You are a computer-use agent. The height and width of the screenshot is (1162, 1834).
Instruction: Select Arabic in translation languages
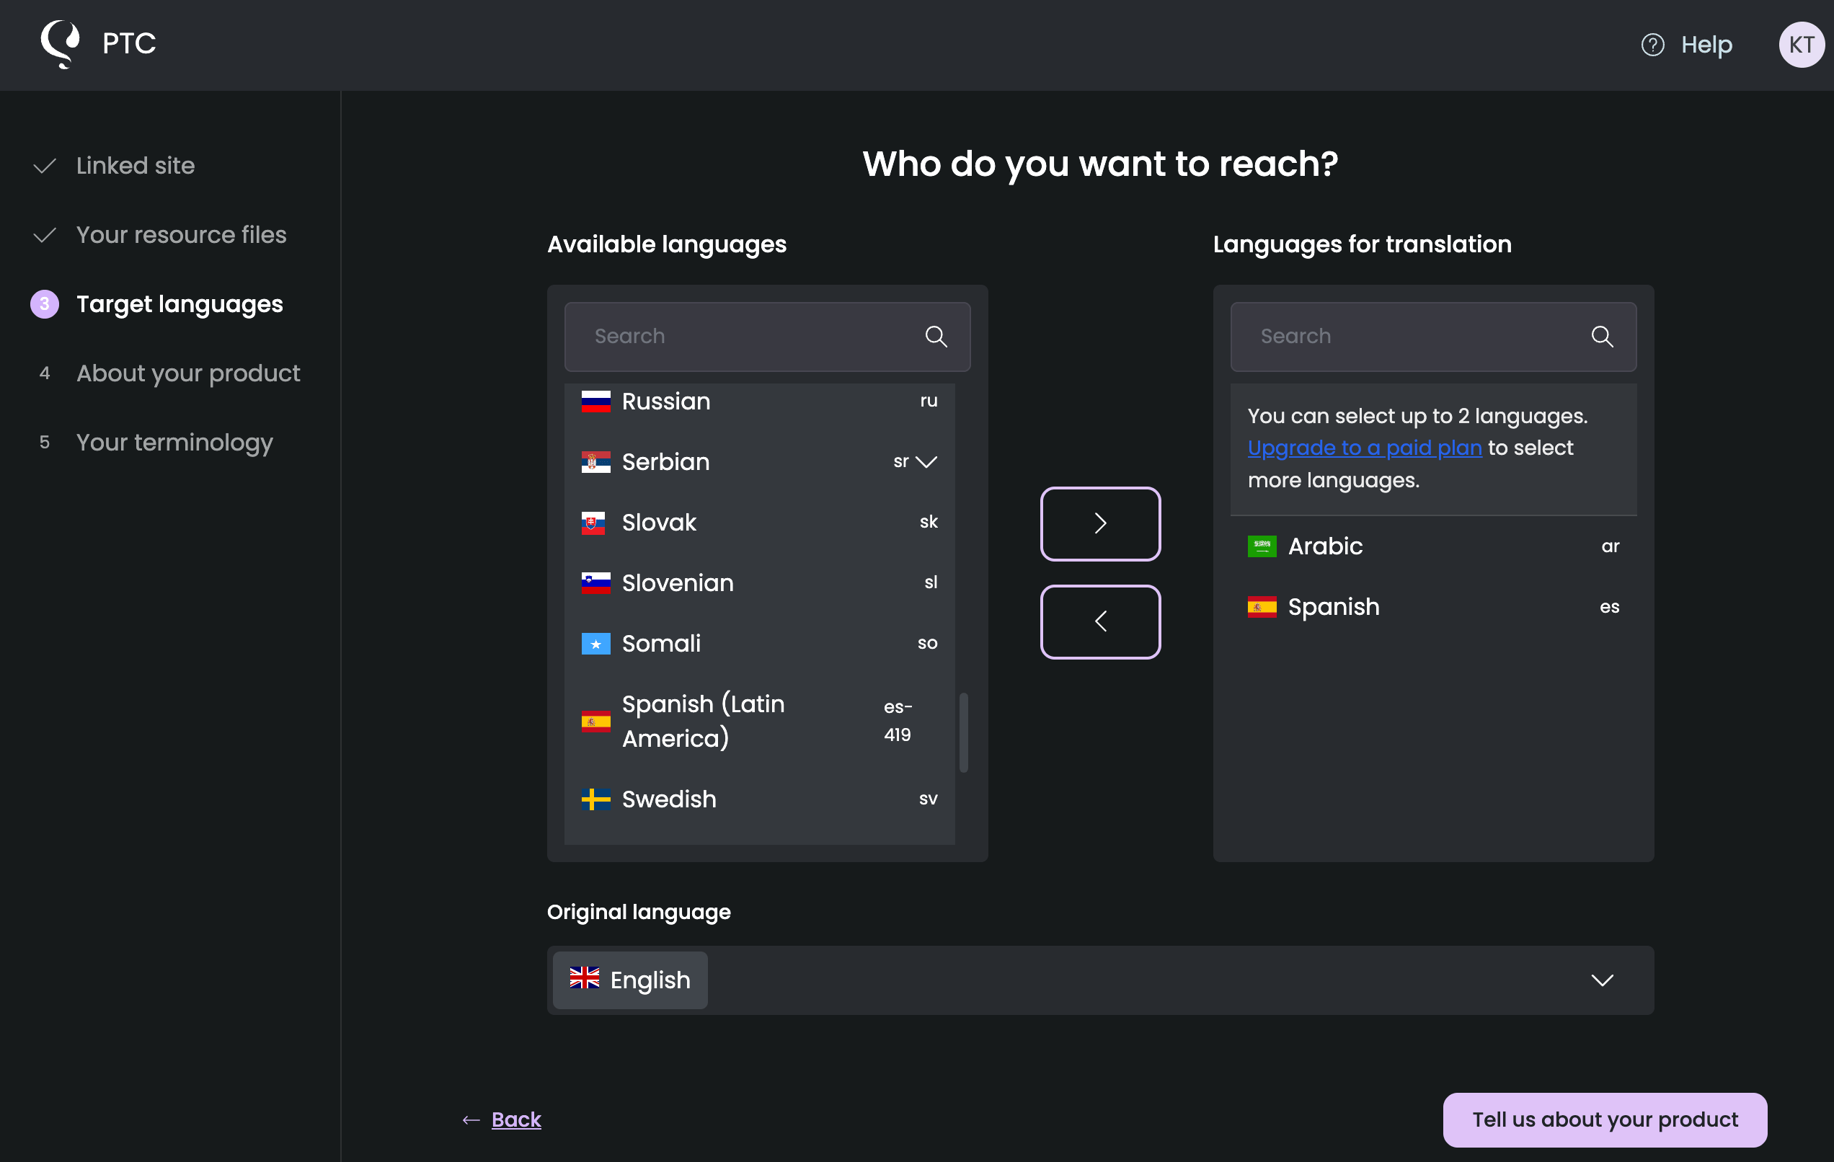point(1432,546)
